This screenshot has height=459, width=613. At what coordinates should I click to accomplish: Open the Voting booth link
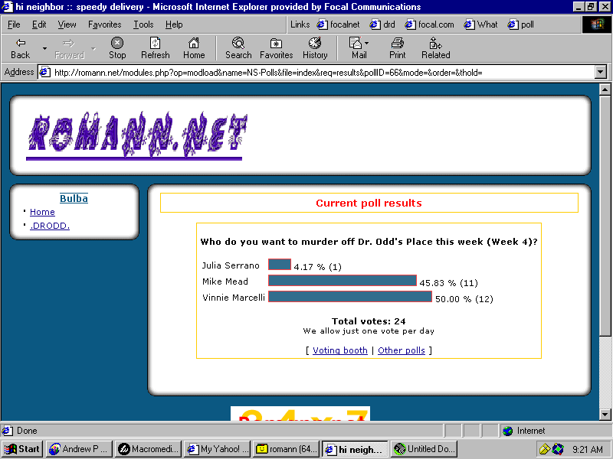click(339, 350)
